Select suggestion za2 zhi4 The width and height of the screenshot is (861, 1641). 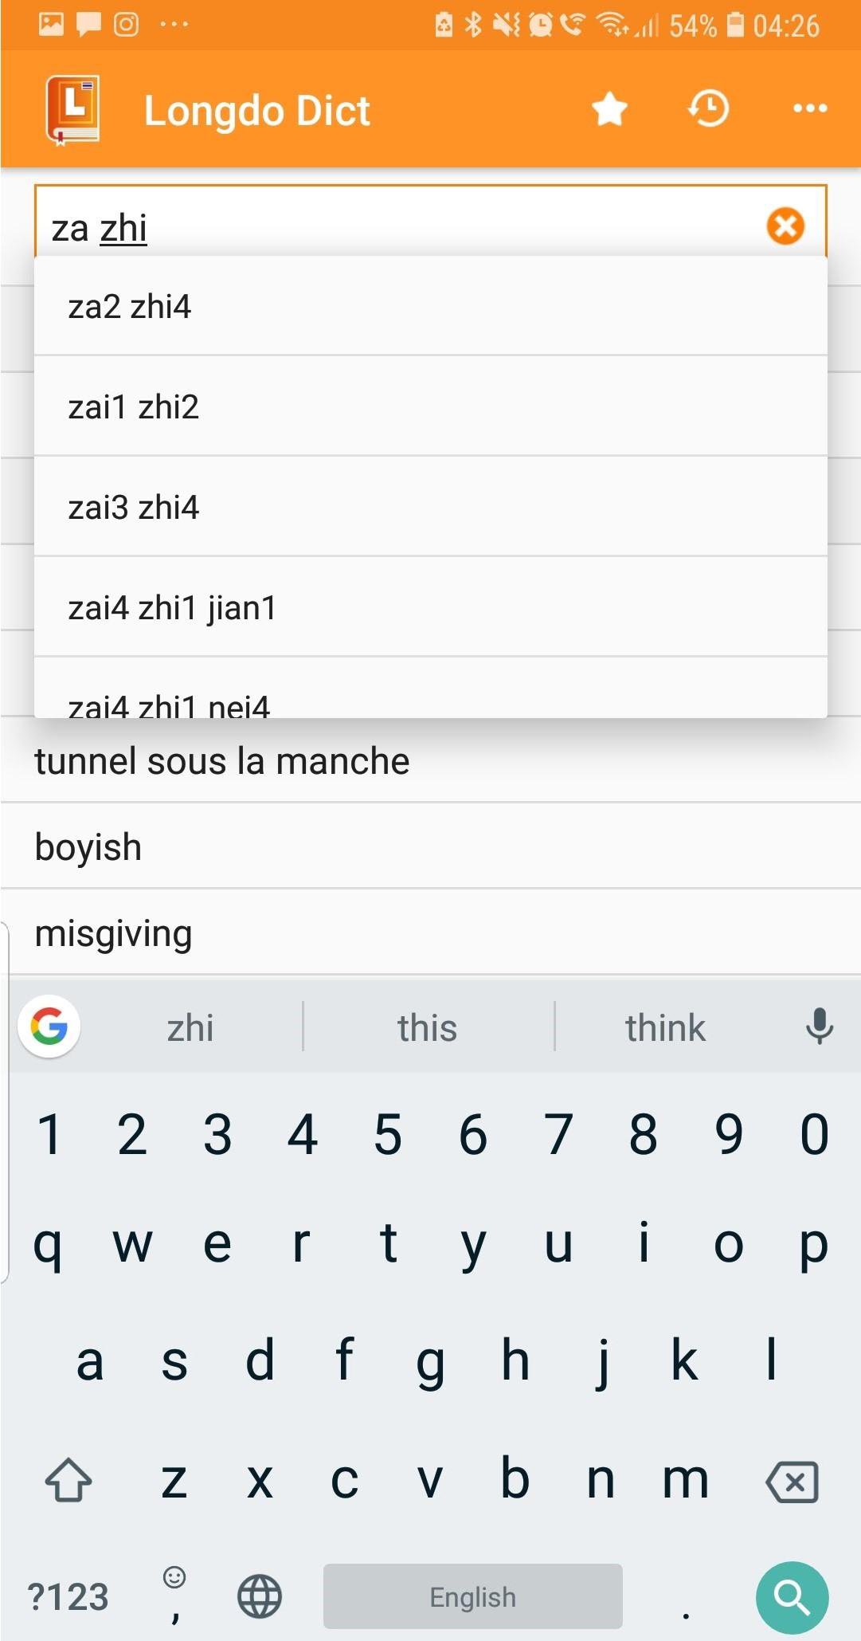coord(430,307)
